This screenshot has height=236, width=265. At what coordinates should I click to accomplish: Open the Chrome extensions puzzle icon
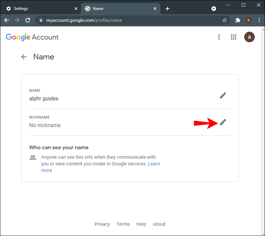pos(238,20)
